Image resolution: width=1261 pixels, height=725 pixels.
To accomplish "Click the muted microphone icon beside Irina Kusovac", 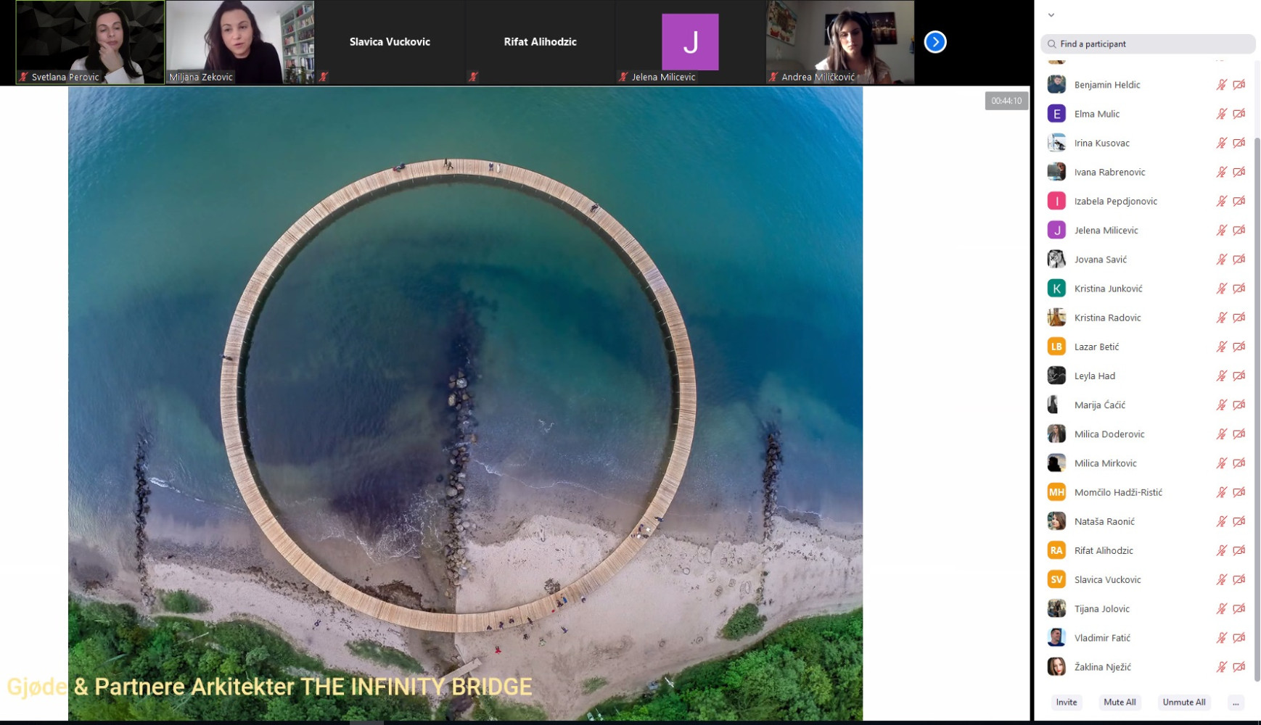I will [1221, 143].
